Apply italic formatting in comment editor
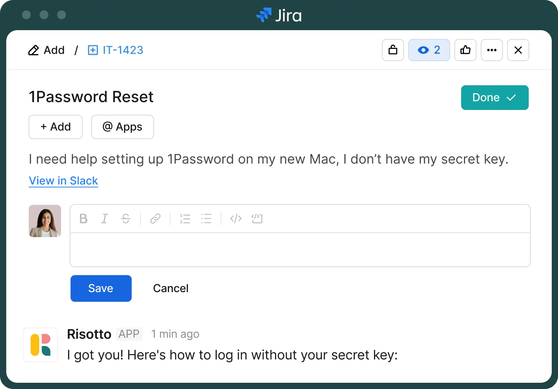 coord(104,219)
